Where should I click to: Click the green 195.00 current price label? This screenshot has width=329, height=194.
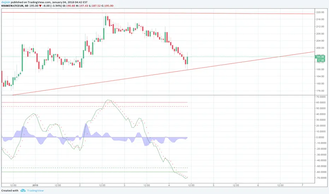click(320, 57)
